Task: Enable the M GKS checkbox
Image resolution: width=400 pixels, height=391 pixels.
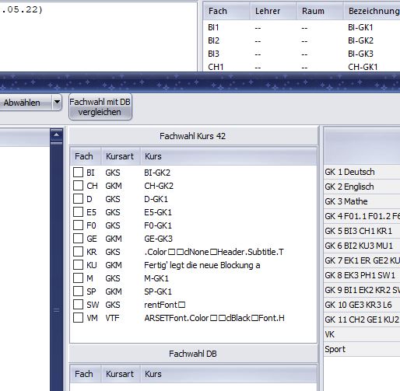Action: (x=78, y=278)
